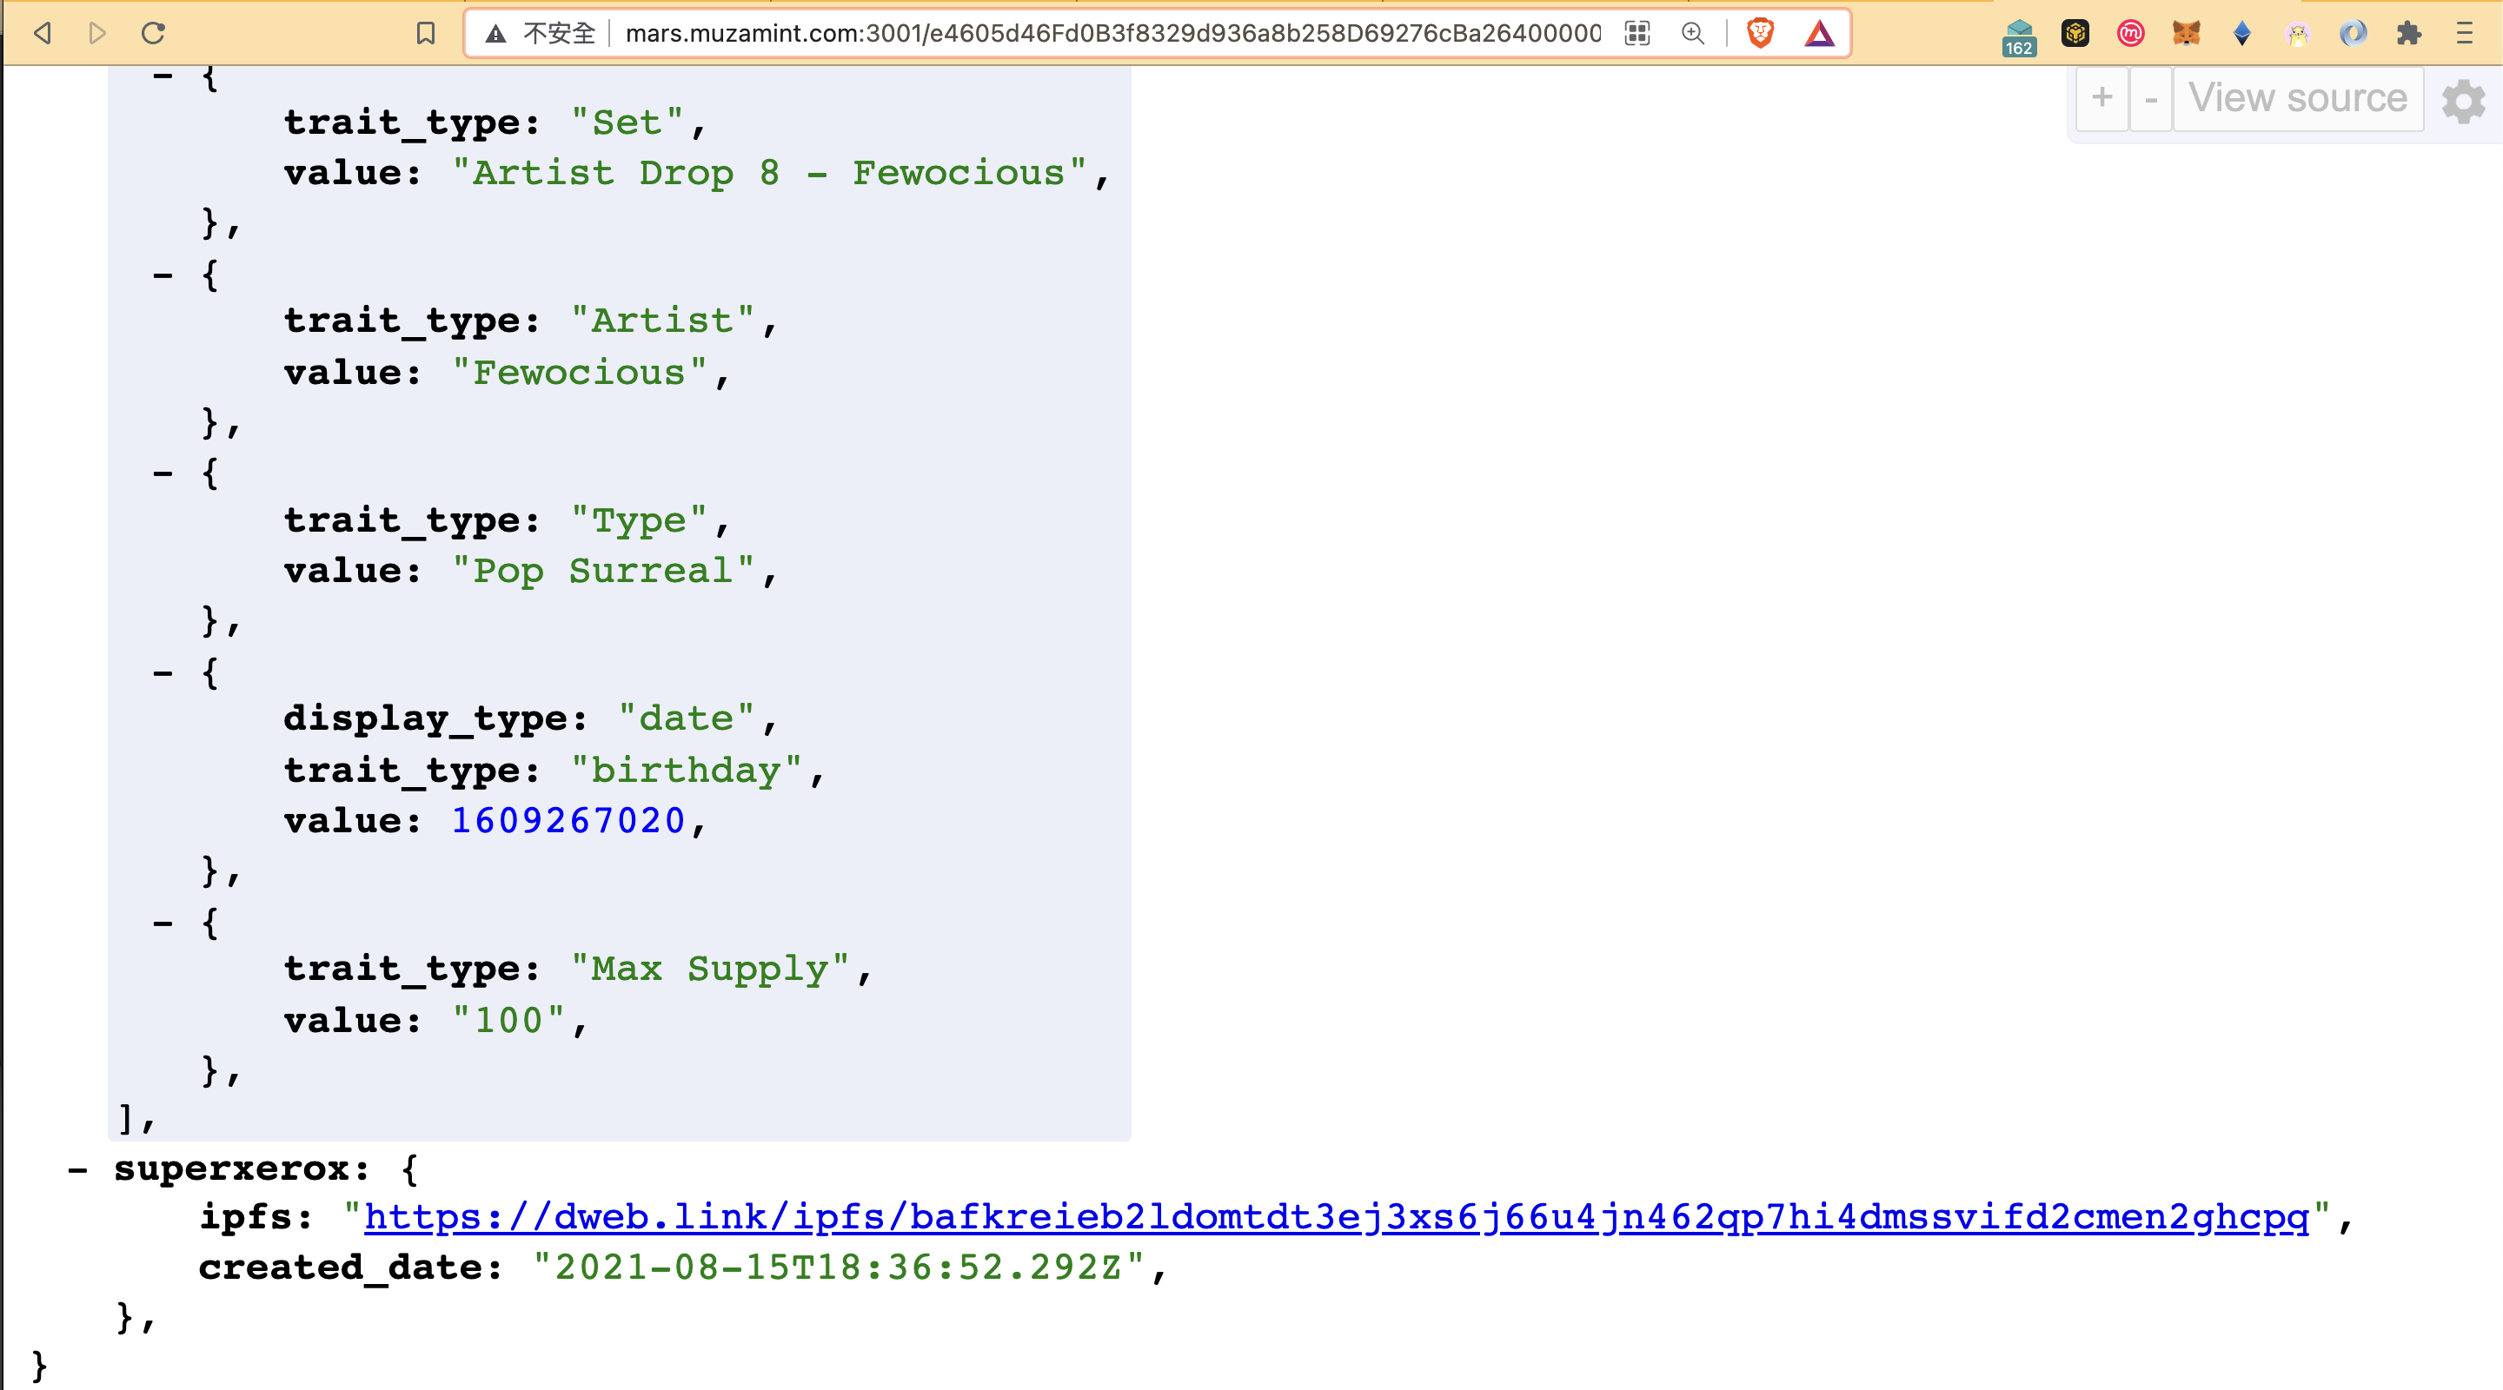This screenshot has width=2503, height=1390.
Task: Click the ipfs key label
Action: pyautogui.click(x=245, y=1218)
